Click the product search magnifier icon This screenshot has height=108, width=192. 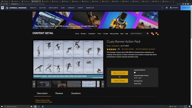[148, 33]
